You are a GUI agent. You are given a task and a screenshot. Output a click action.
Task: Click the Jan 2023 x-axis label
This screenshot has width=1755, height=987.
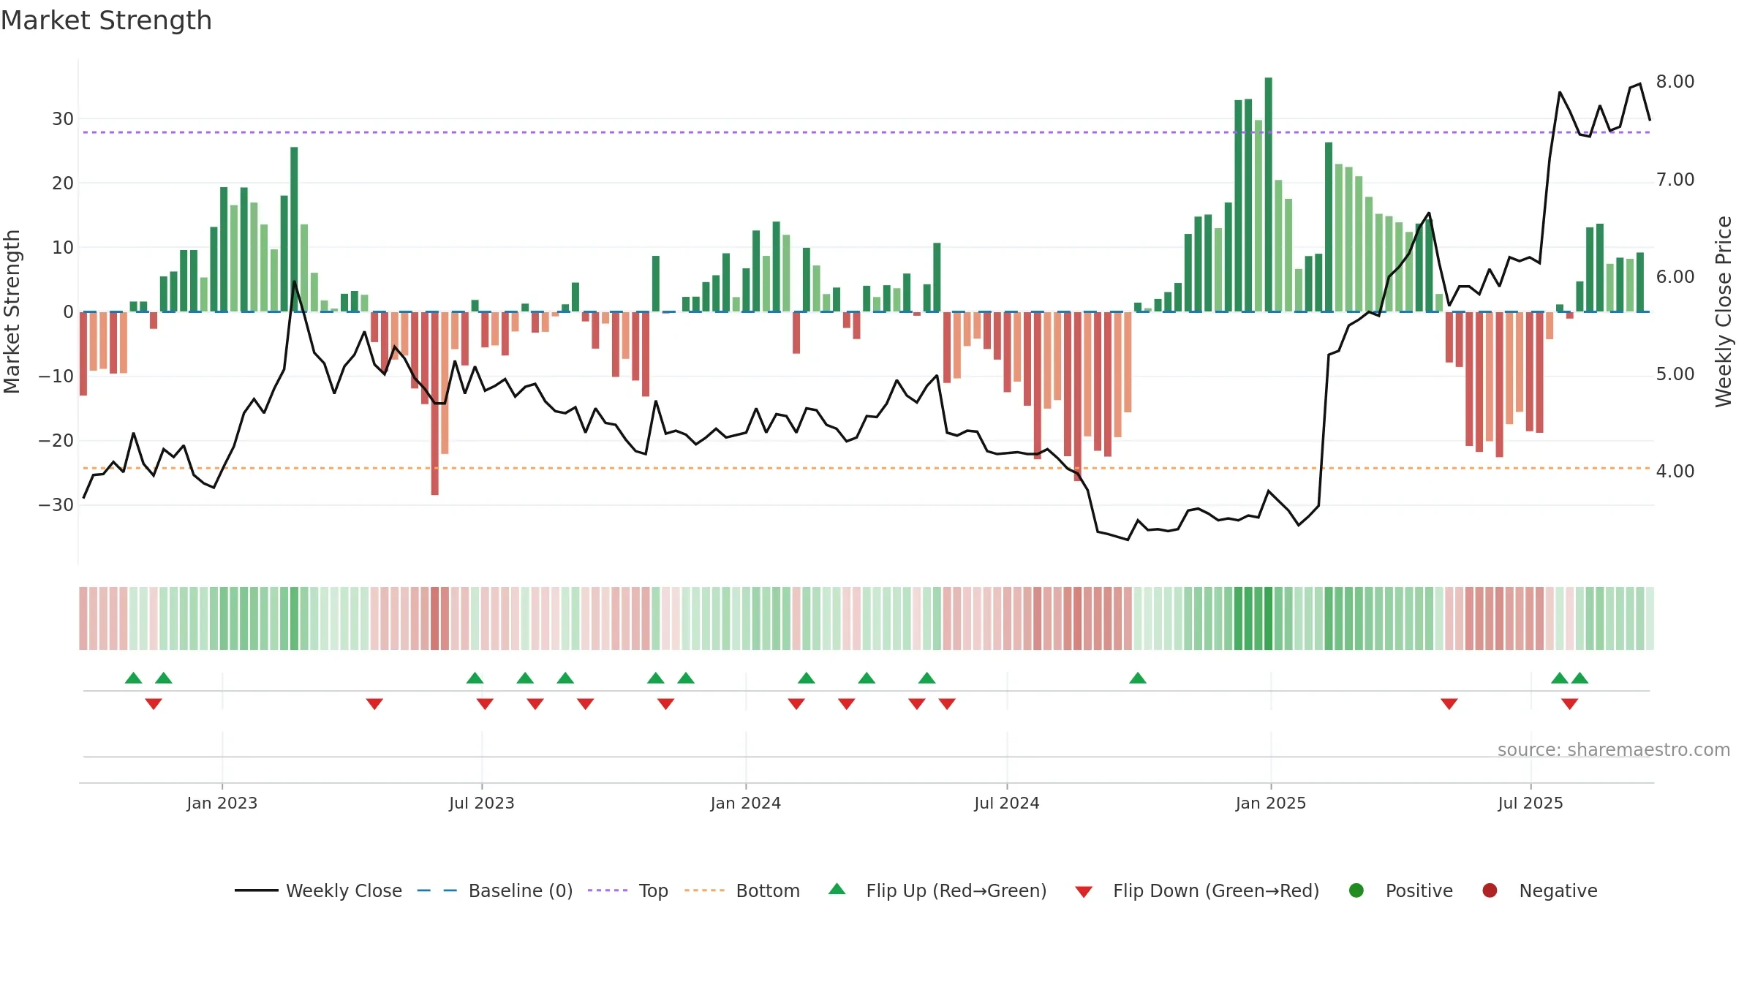[222, 803]
